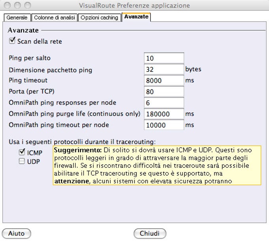The image size is (269, 241).
Task: Click the 'Dimensione pacchetto ping' label
Action: tap(51, 70)
